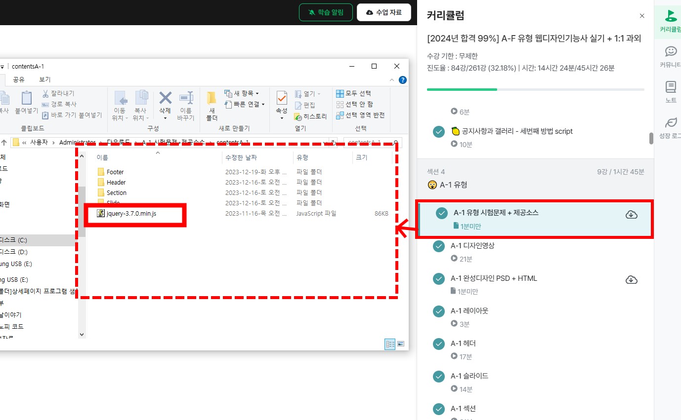This screenshot has height=420, width=681.
Task: Click 바로 가기 붙여넣기 in ribbon
Action: 72,115
